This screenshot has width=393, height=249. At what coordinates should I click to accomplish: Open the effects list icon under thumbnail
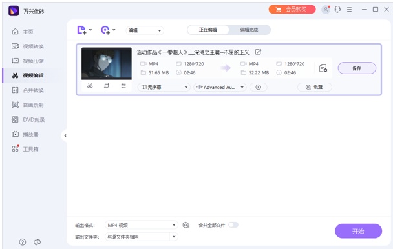[123, 86]
